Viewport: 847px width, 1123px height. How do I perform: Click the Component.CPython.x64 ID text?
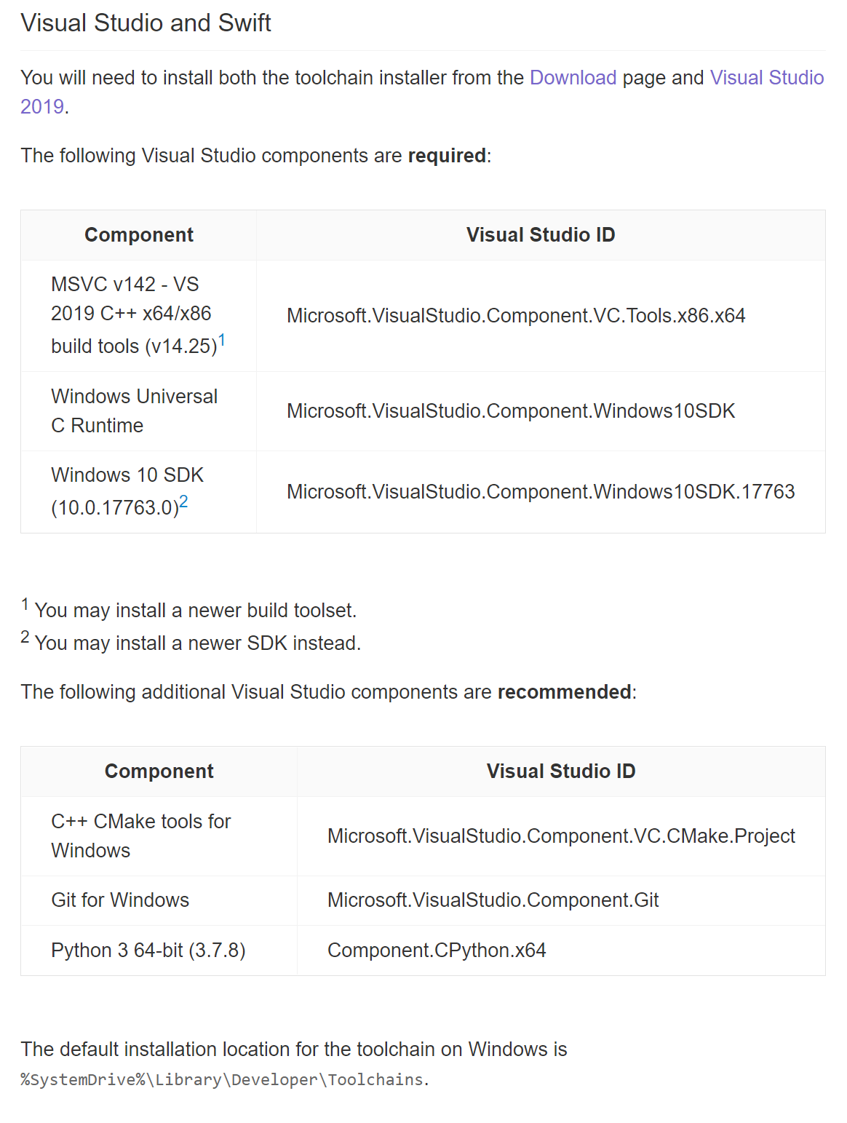tap(437, 951)
